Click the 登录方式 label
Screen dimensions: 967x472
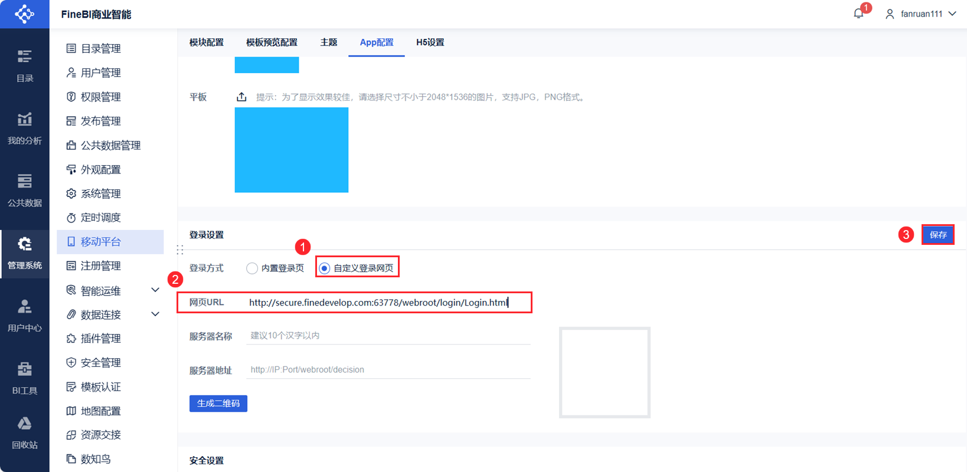coord(207,268)
